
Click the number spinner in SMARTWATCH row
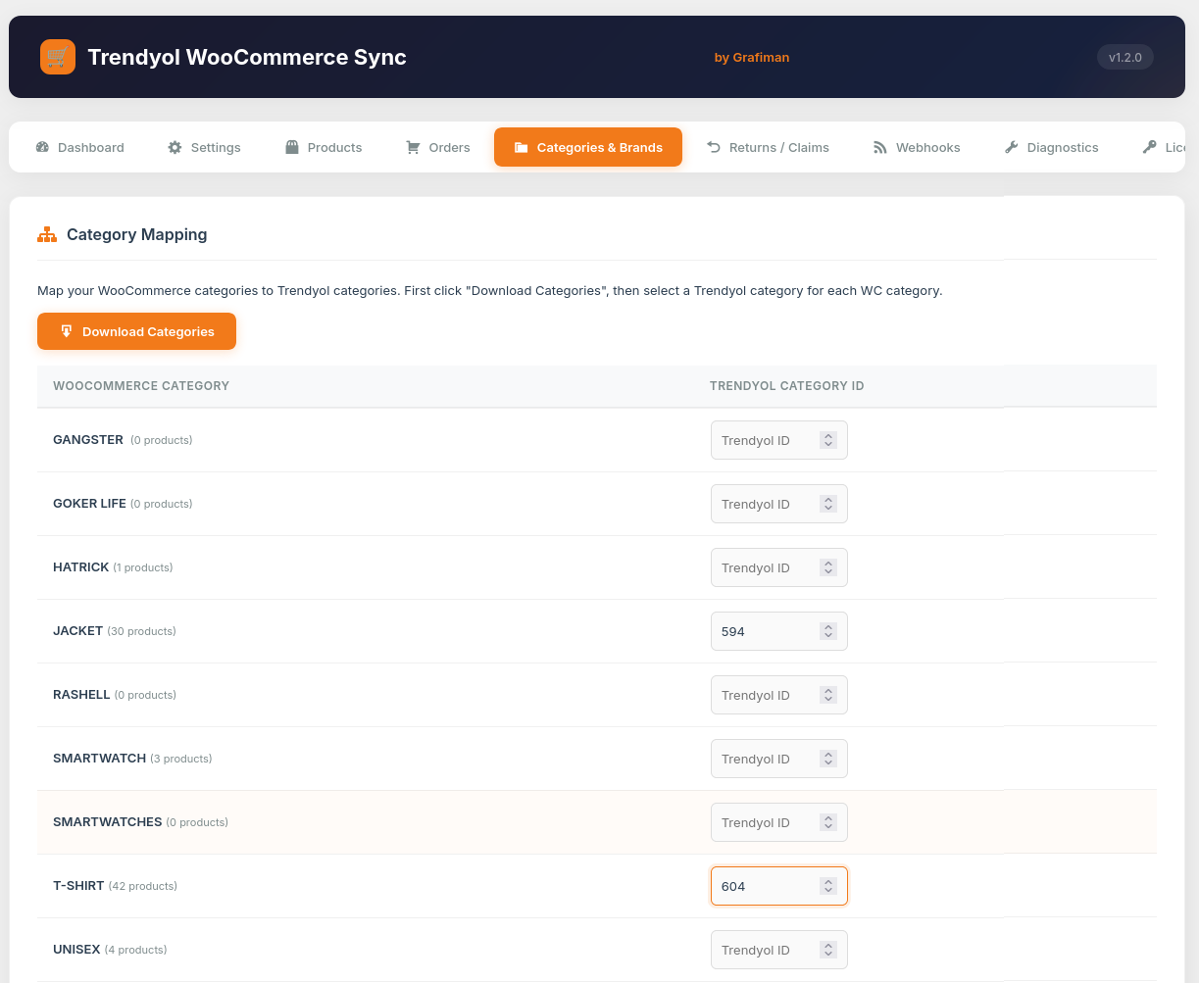[x=828, y=759]
